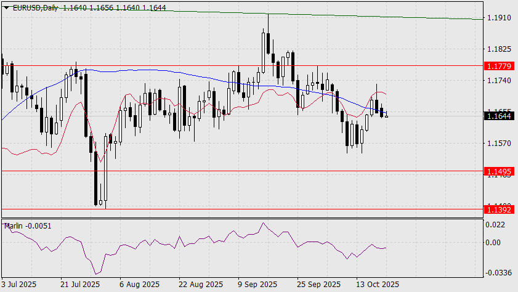Click the 1.1910 price axis label
518x292 pixels.
tap(498, 18)
